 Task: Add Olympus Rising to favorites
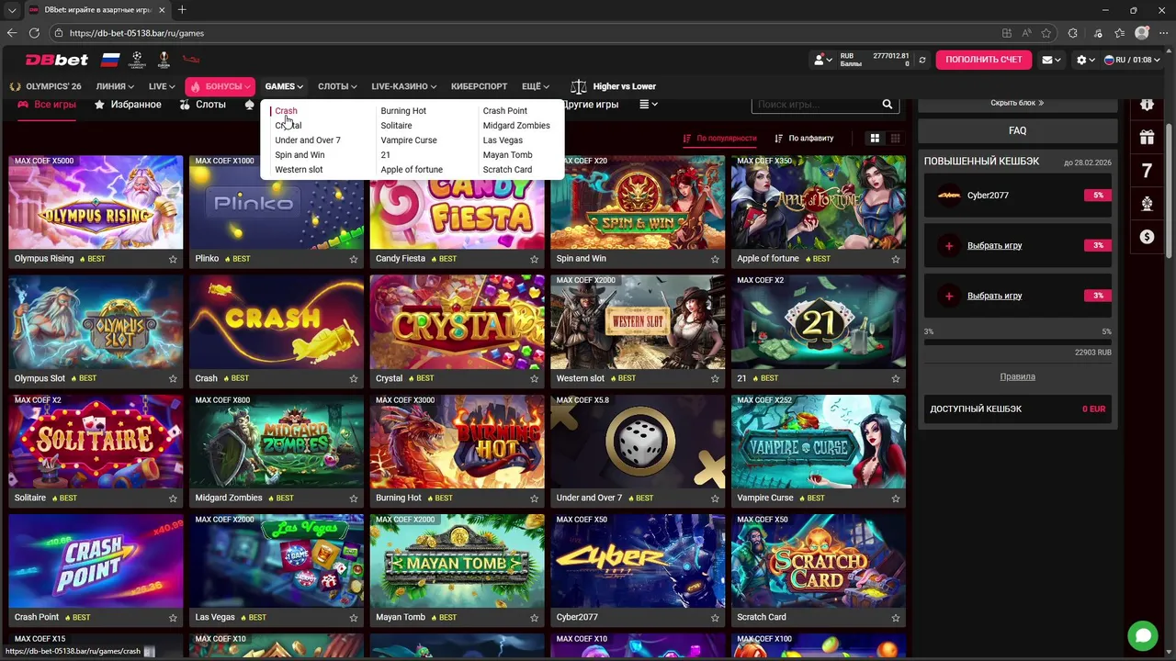[x=173, y=259]
